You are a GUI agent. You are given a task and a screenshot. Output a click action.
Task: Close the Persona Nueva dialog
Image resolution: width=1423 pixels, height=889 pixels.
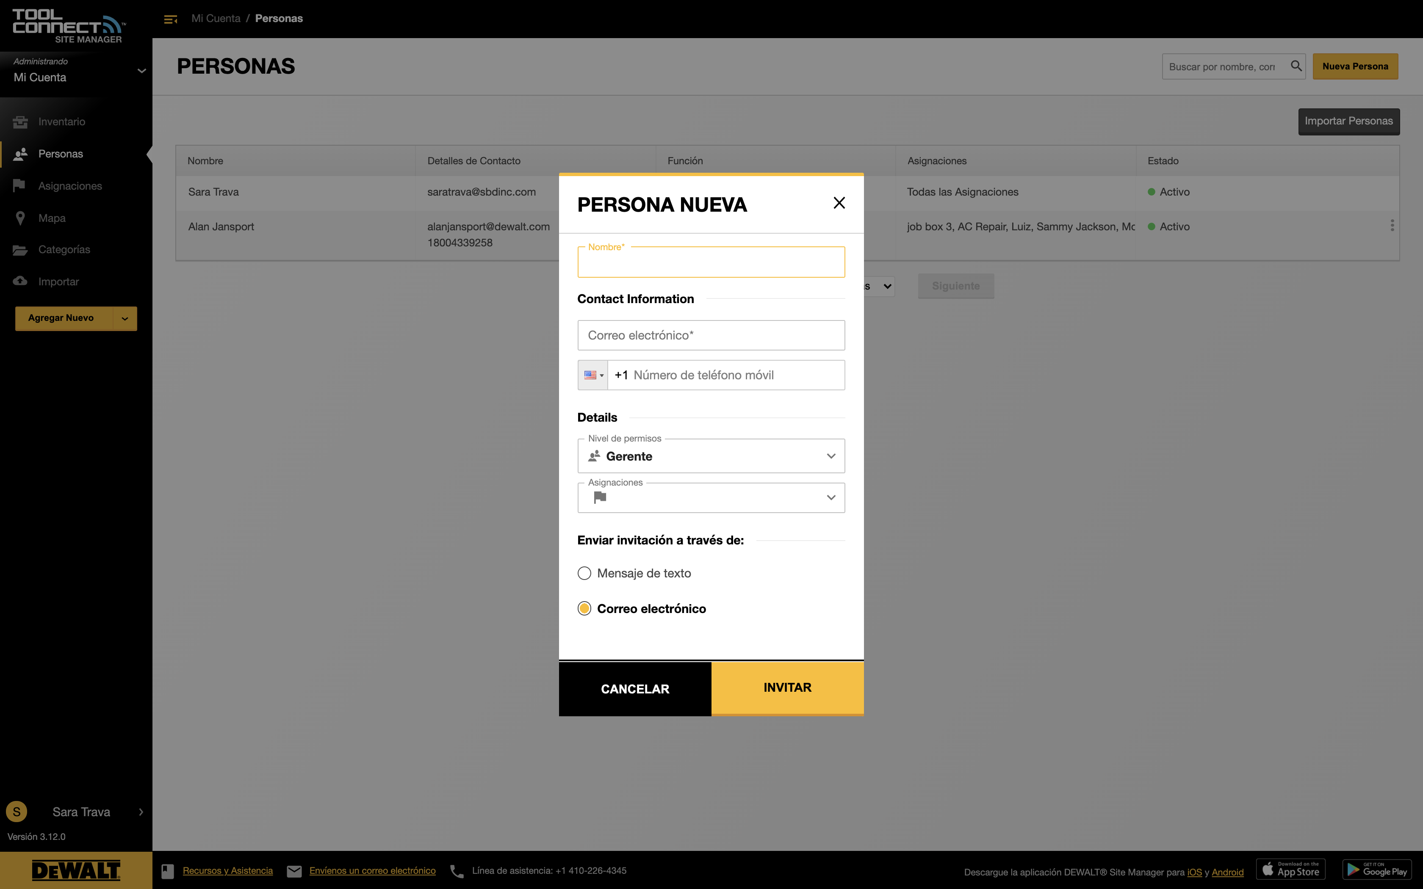pyautogui.click(x=839, y=203)
